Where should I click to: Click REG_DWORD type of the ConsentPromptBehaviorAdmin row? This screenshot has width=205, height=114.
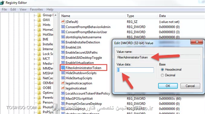coord(136,27)
